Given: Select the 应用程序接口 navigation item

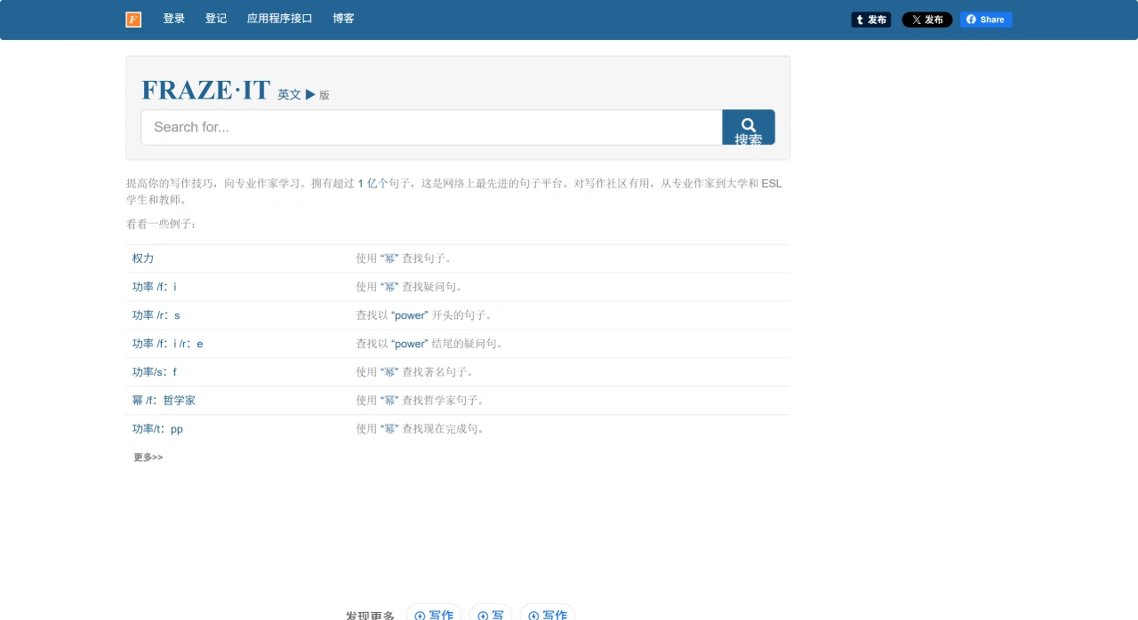Looking at the screenshot, I should [x=280, y=19].
